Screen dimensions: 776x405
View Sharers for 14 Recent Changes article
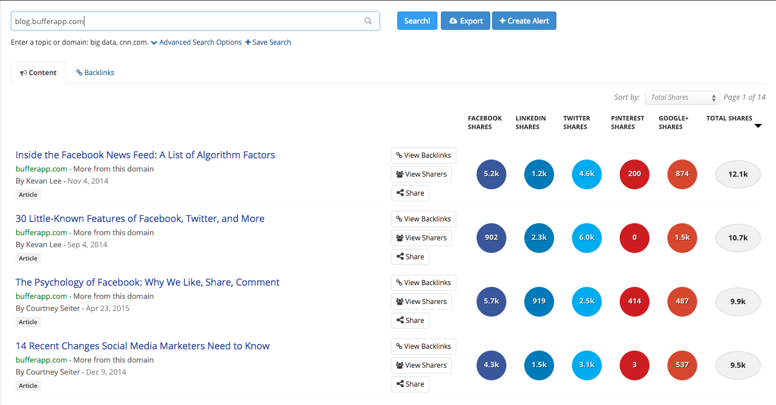pos(421,365)
